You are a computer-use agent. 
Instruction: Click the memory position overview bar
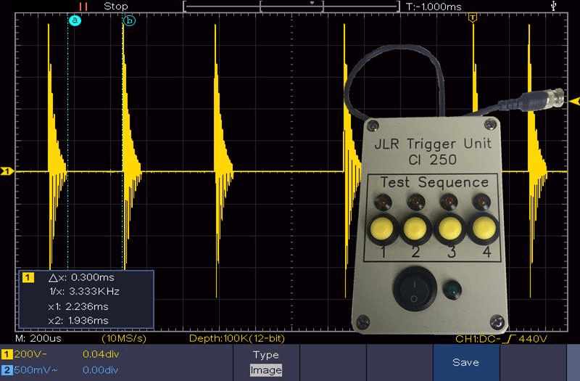[x=291, y=7]
